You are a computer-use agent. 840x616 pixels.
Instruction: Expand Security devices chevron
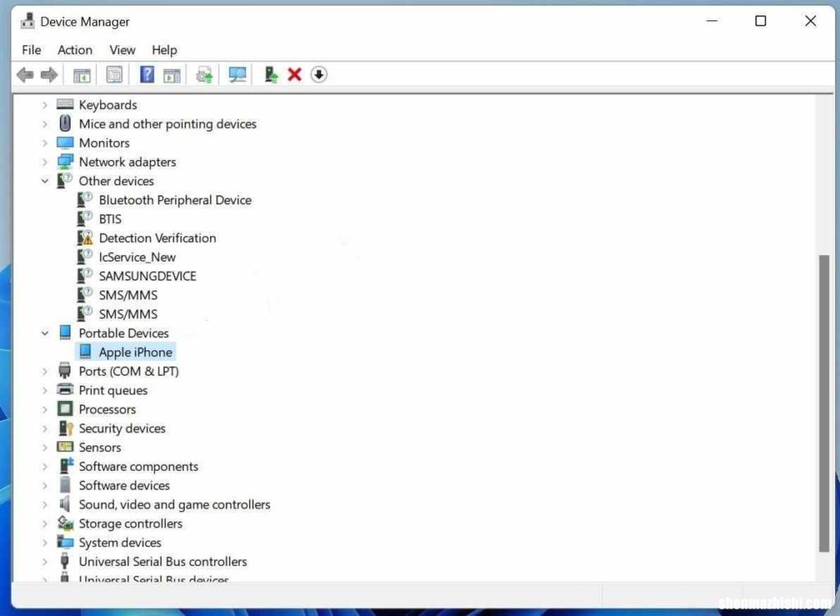pos(45,428)
